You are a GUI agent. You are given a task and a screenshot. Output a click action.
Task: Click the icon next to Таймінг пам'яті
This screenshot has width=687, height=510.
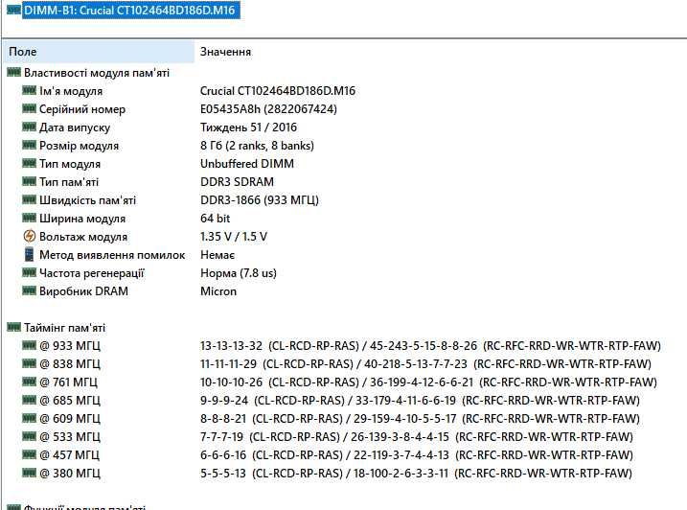[x=14, y=327]
